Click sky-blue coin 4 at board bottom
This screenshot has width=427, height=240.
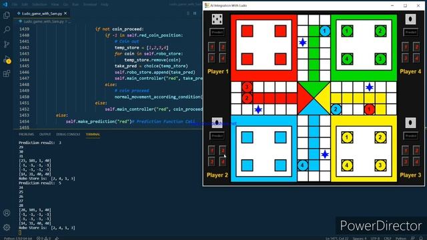tap(302, 165)
